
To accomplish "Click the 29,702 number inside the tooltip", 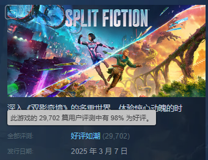I will pos(49,118).
